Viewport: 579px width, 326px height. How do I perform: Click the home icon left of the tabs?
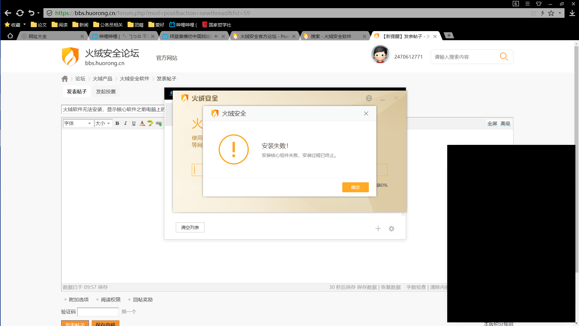point(10,36)
